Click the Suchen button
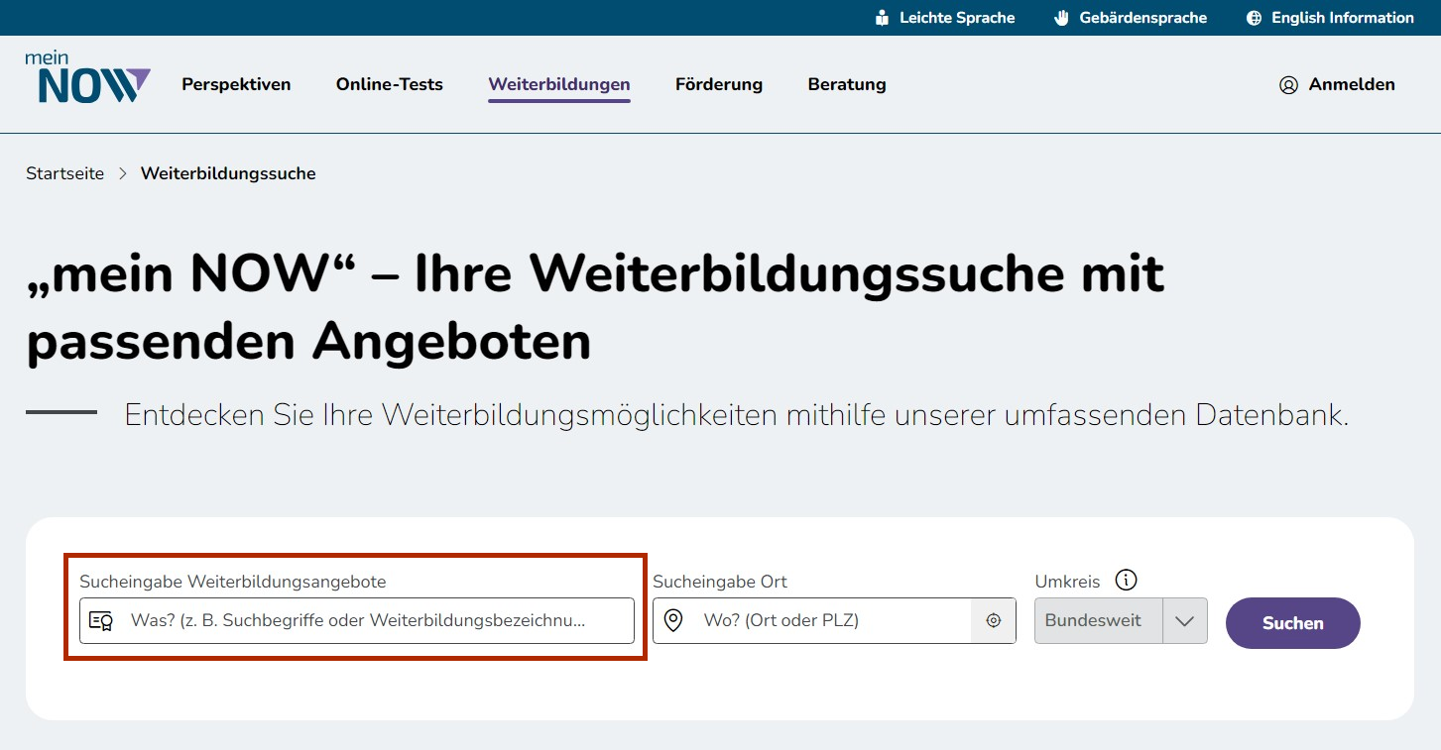Image resolution: width=1441 pixels, height=750 pixels. click(1293, 623)
